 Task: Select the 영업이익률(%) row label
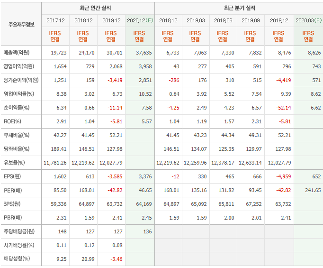(x=19, y=94)
